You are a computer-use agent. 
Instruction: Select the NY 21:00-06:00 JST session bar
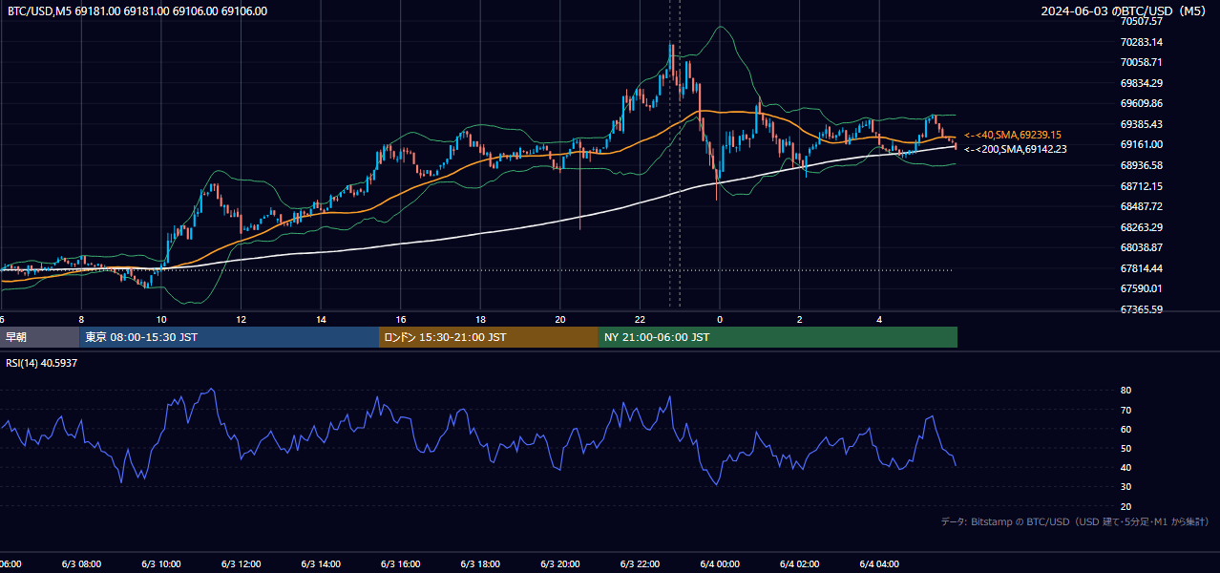click(778, 337)
